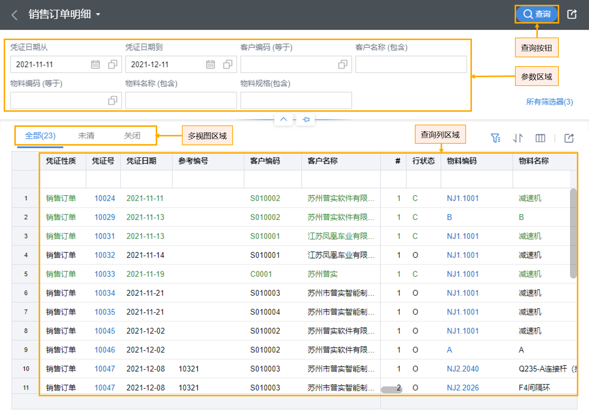589x418 pixels.
Task: Click the export icon in header
Action: click(x=572, y=14)
